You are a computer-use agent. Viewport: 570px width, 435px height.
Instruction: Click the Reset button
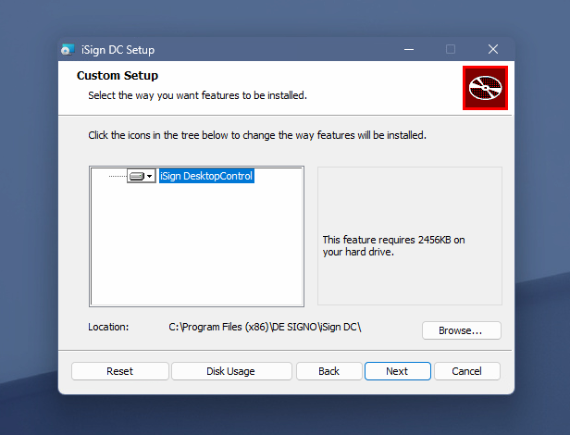tap(120, 371)
